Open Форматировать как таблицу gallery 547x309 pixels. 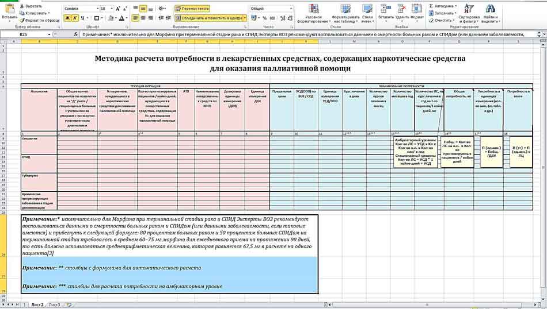click(345, 14)
